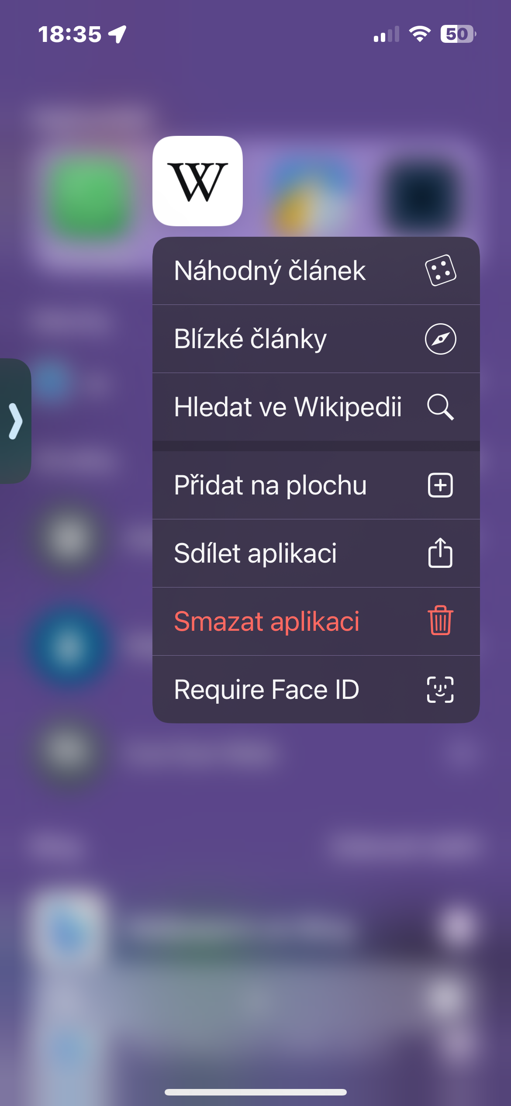Open Hledat ve Wikipedii option
511x1106 pixels.
(287, 407)
